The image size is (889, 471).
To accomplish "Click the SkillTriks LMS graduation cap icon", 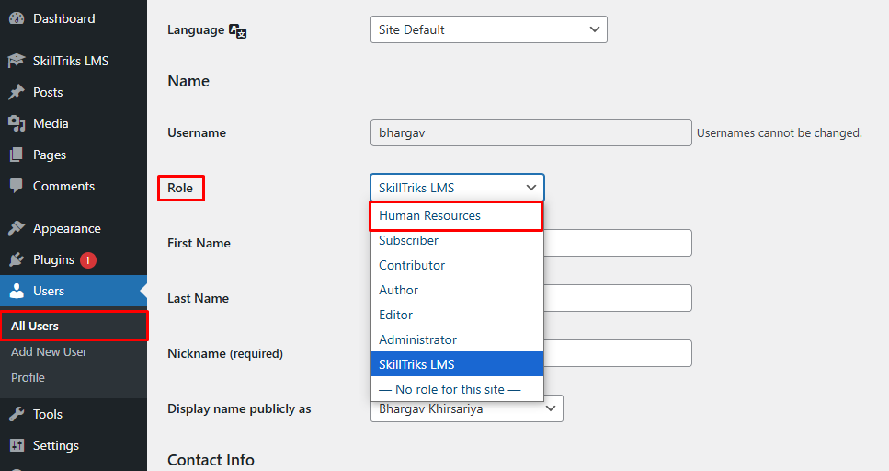I will pyautogui.click(x=17, y=61).
